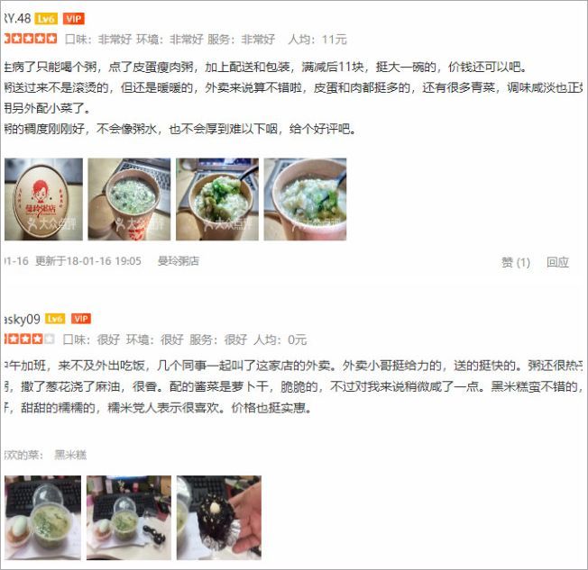The height and width of the screenshot is (570, 588).
Task: Click the VIP badge beside sky09 username
Action: click(81, 319)
